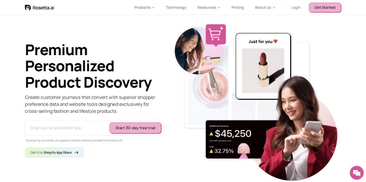Click the Login link
The height and width of the screenshot is (182, 366).
pyautogui.click(x=296, y=7)
